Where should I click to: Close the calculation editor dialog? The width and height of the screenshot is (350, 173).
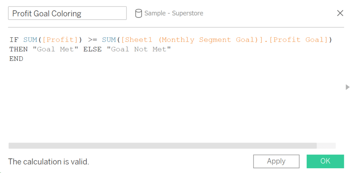pyautogui.click(x=340, y=13)
